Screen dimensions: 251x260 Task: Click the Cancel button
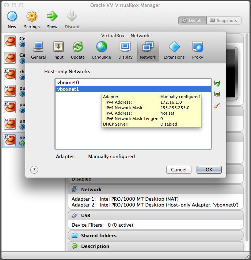[179, 170]
